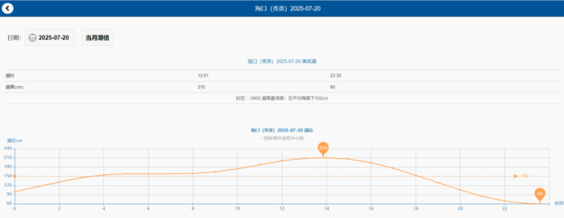The width and height of the screenshot is (564, 218).
Task: Click the 潮时 row header
Action: click(10, 76)
